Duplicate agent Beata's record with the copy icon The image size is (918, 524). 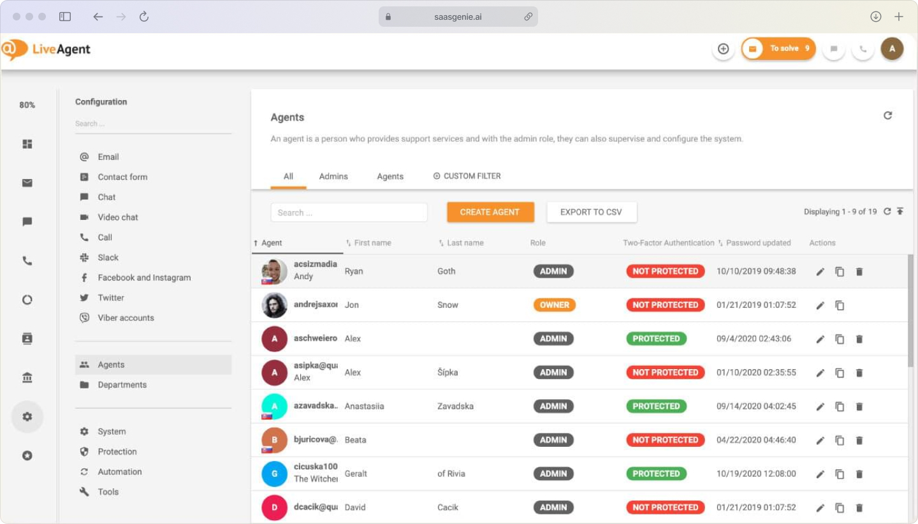[x=840, y=440]
